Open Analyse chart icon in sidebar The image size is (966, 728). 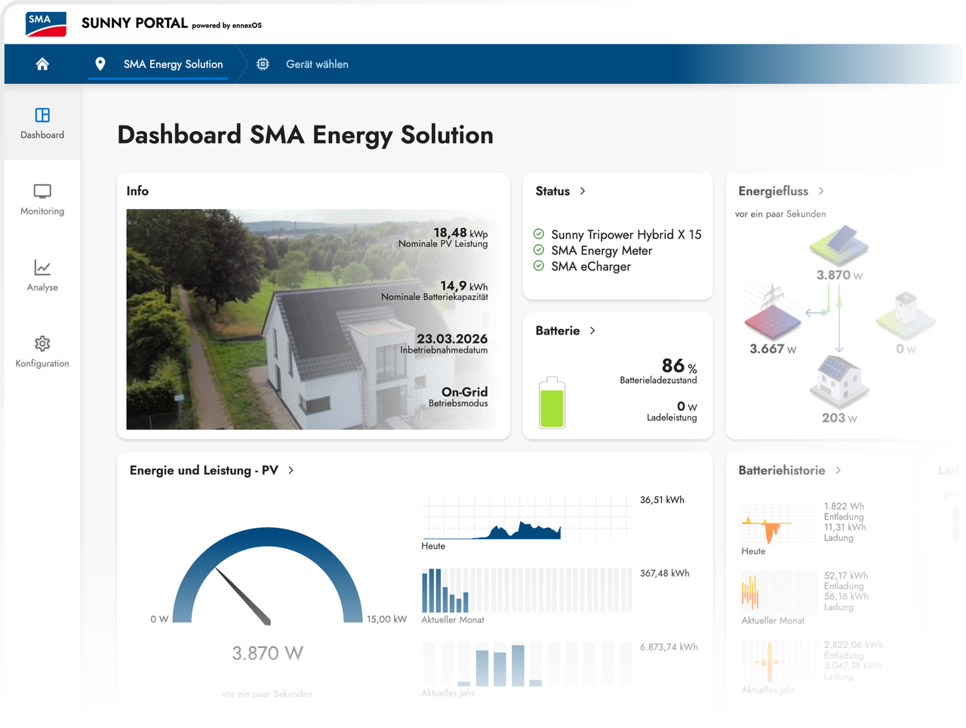coord(42,275)
